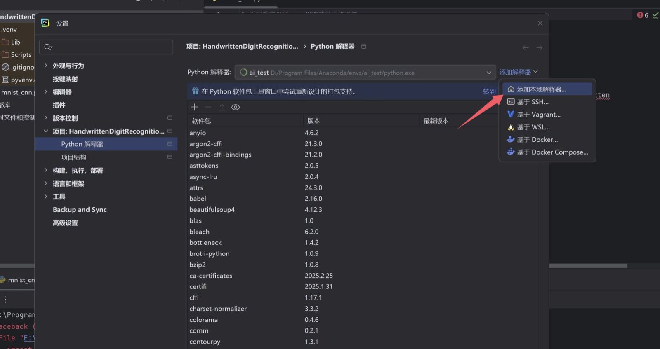Open the Scripts folder in the project tree
The height and width of the screenshot is (349, 660).
17,55
